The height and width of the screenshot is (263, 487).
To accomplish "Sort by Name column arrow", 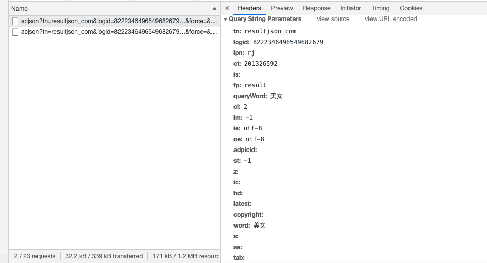I will pos(215,9).
